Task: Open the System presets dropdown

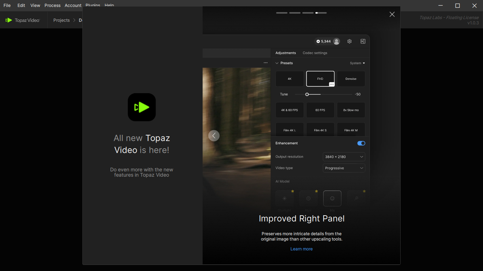Action: click(357, 63)
